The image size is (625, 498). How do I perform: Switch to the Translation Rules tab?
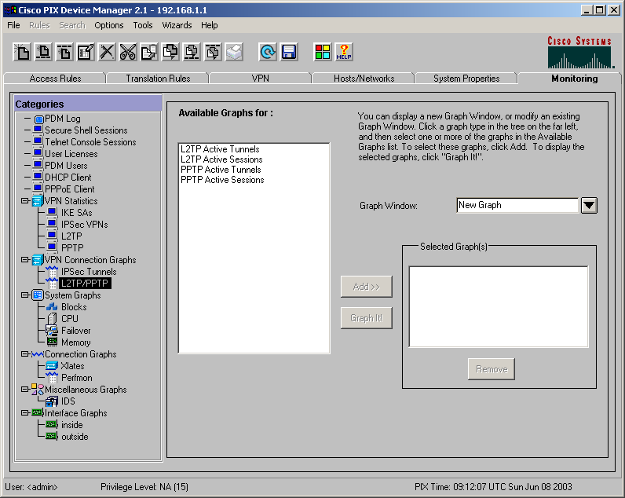click(x=158, y=78)
